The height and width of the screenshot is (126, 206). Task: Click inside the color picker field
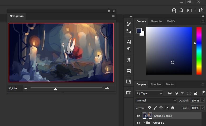(169, 51)
